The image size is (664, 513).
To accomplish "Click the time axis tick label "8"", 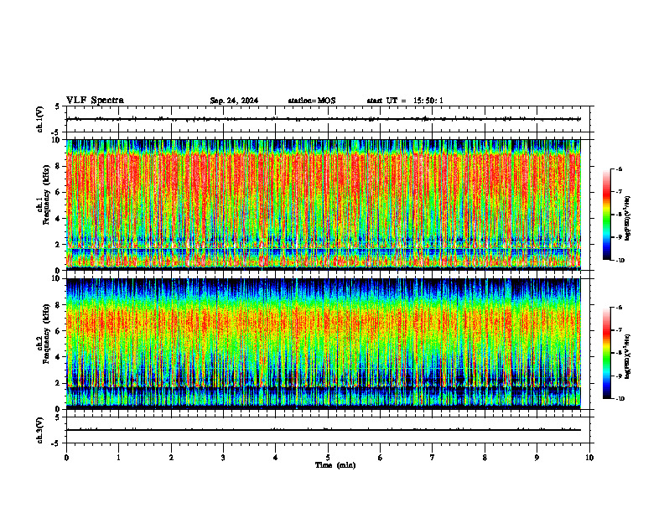I will pos(485,458).
